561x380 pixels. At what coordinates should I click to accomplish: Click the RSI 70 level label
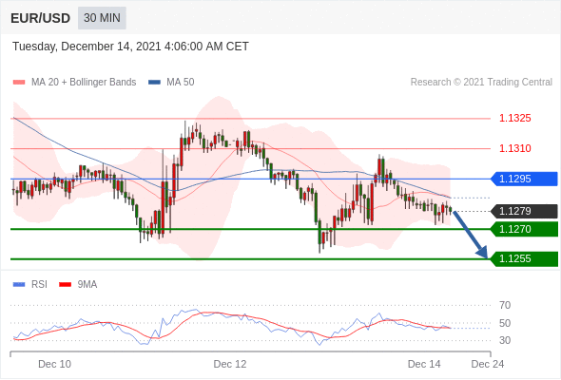click(505, 305)
